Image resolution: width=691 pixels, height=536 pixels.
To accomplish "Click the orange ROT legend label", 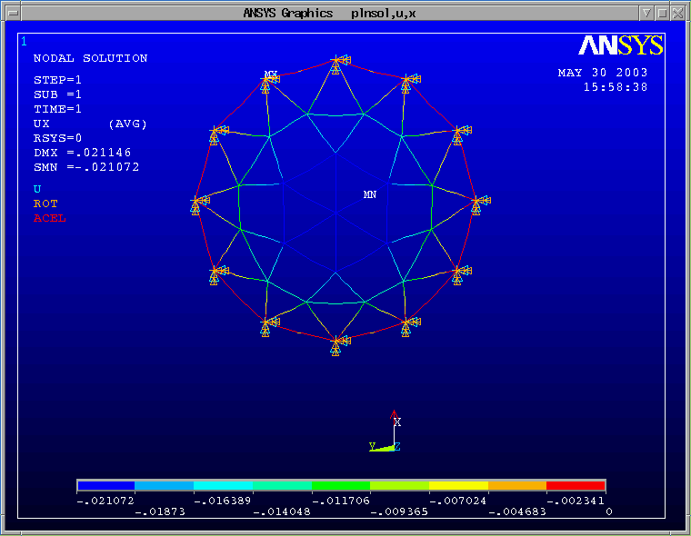I will coord(45,203).
